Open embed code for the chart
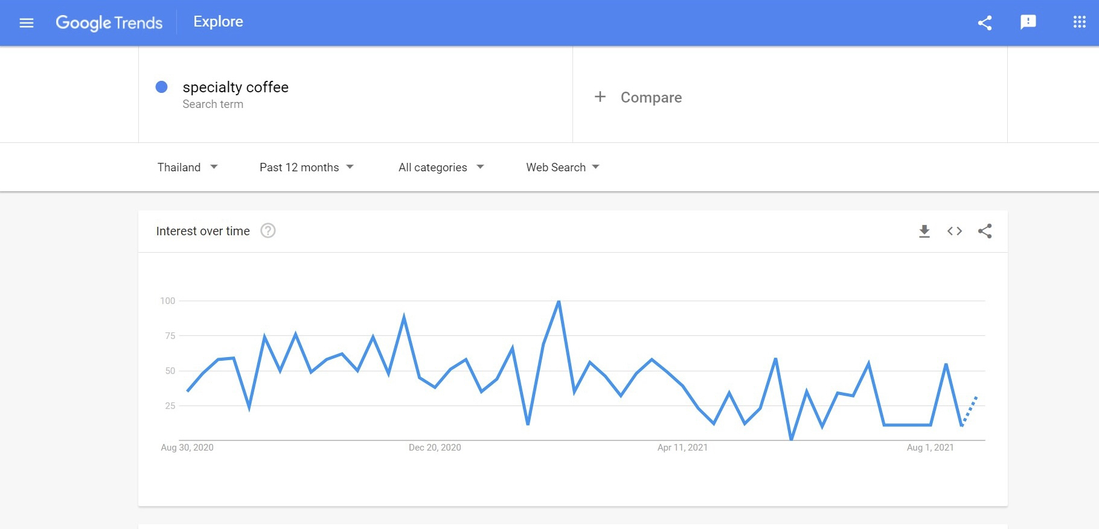Screen dimensions: 1099x529 pyautogui.click(x=955, y=231)
